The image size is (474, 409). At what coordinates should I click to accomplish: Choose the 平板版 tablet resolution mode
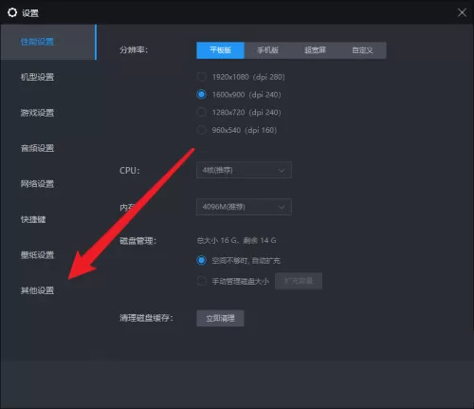click(x=220, y=50)
